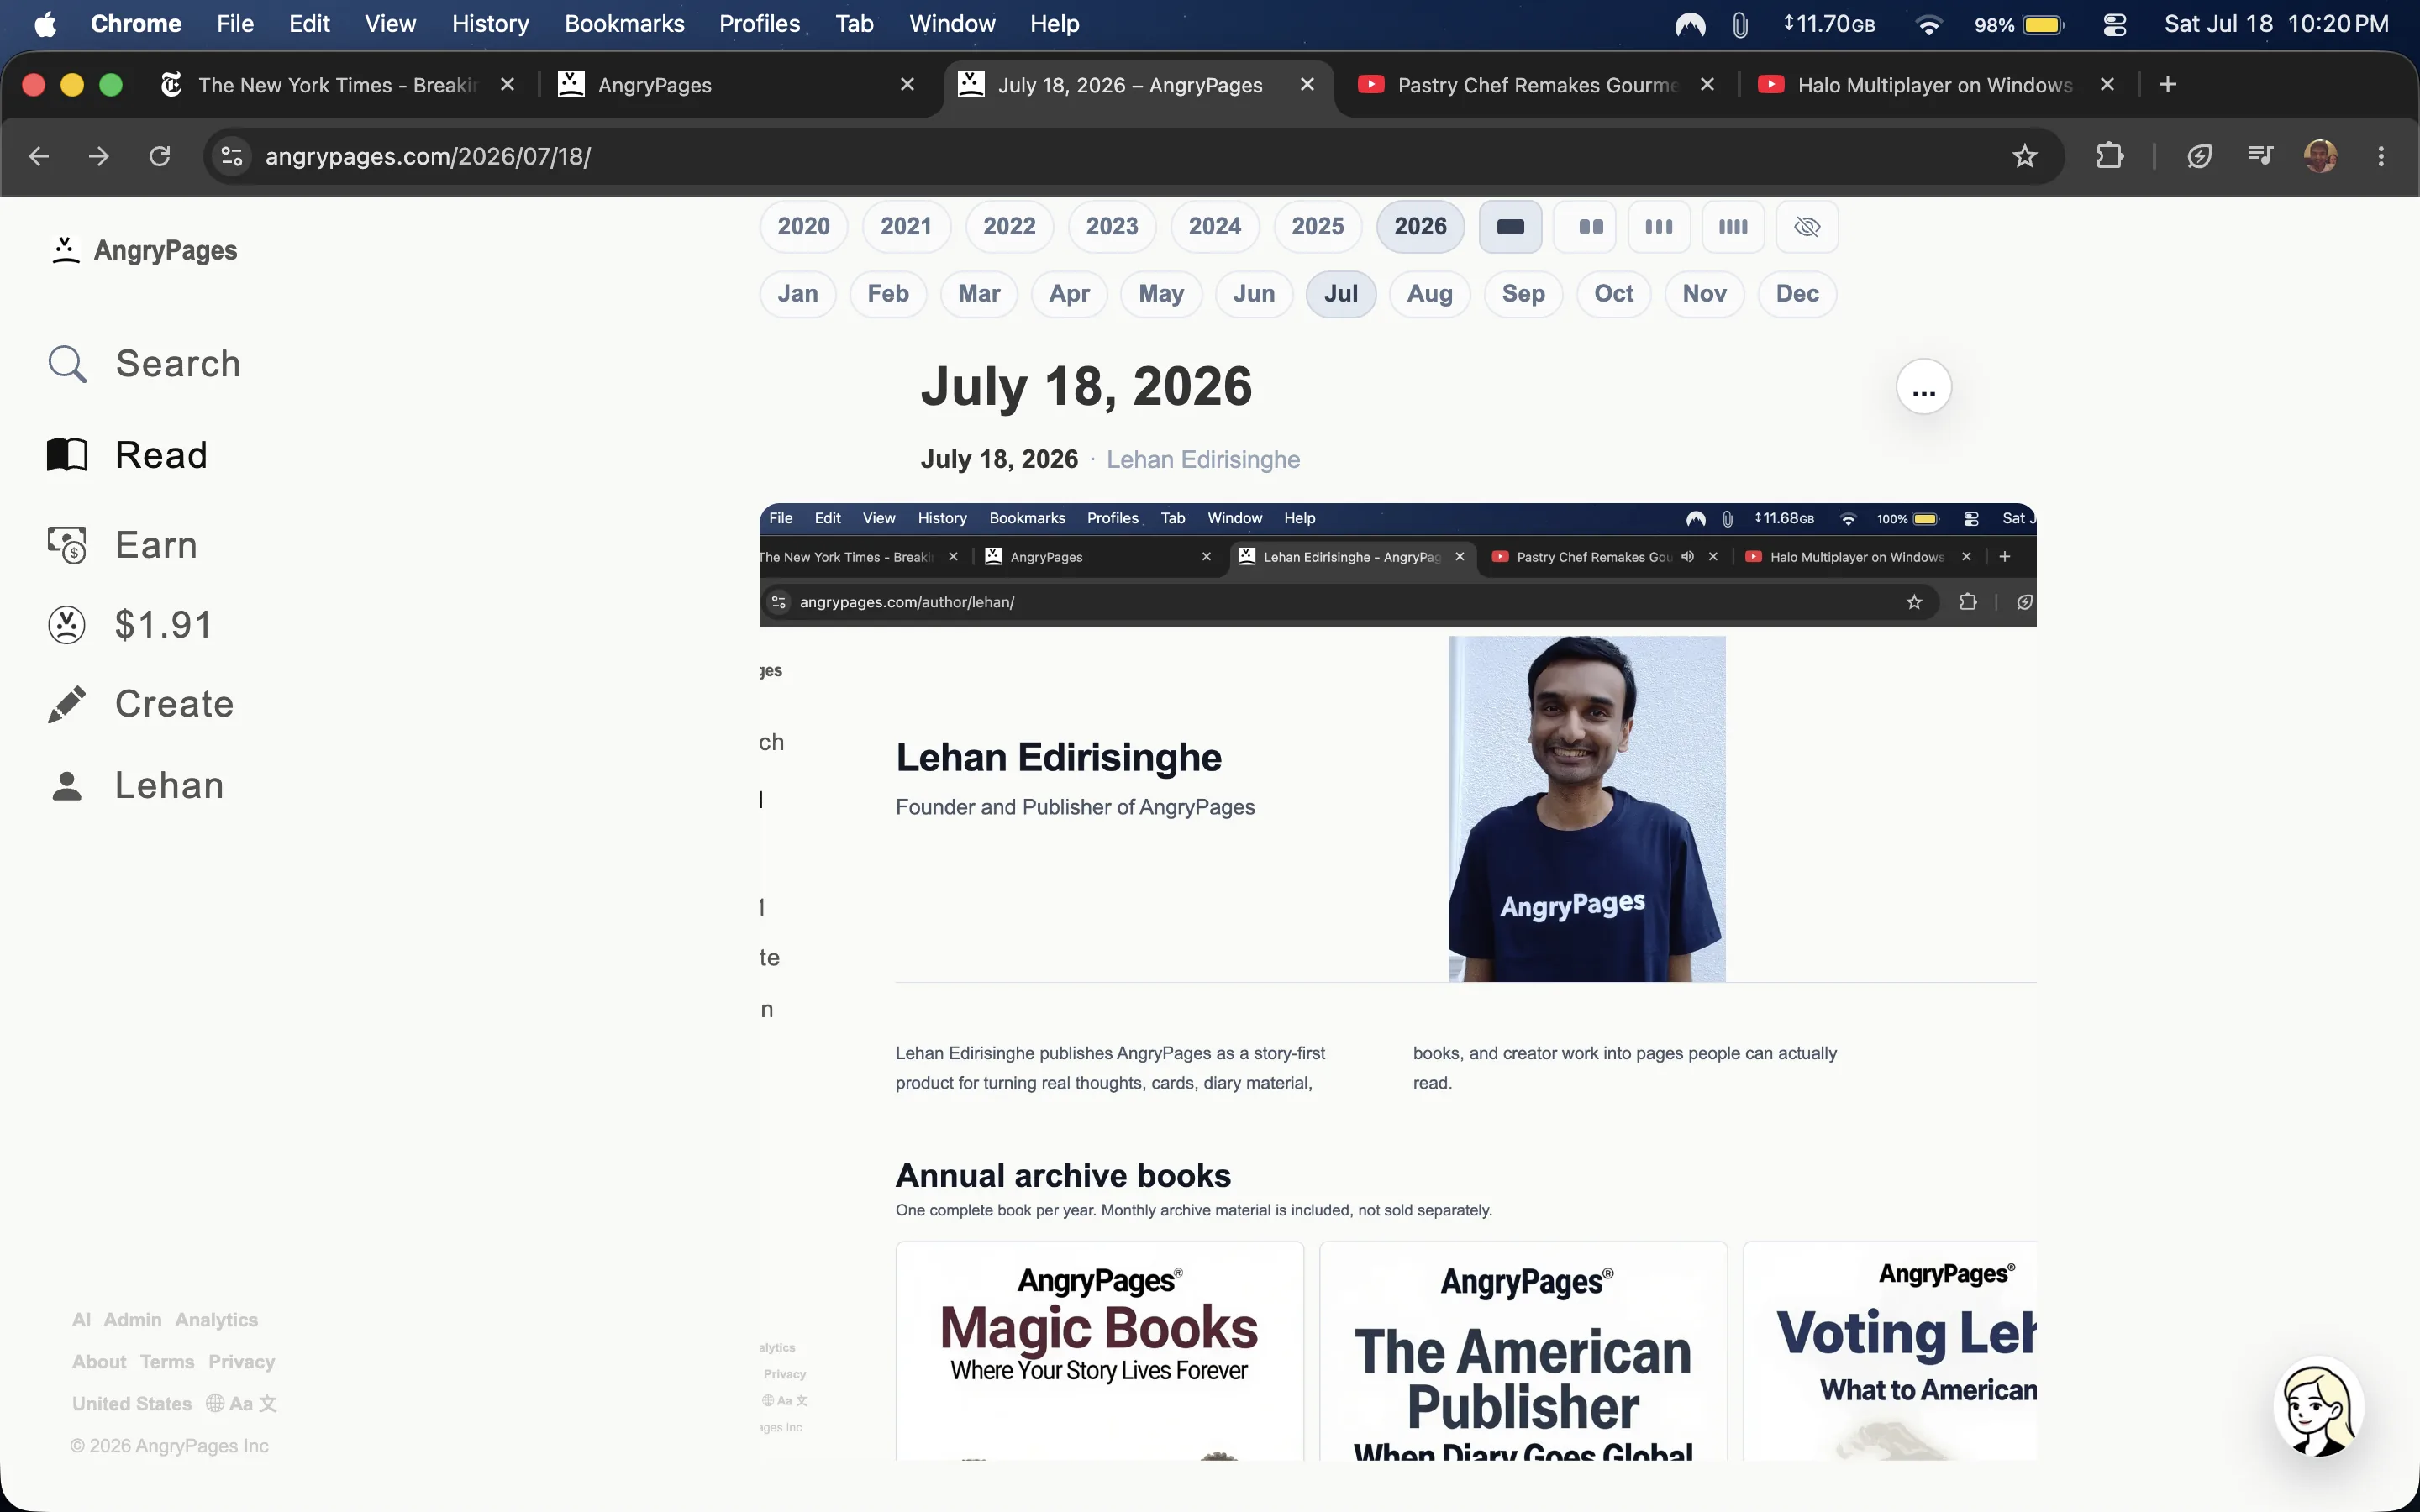Open the language and text size selector
The image size is (2420, 1512).
tap(241, 1403)
